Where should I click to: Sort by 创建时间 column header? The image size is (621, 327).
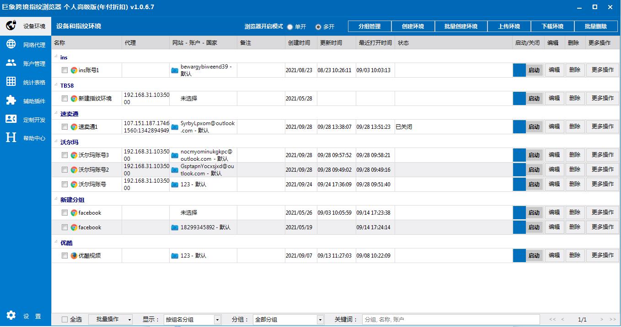pos(301,43)
